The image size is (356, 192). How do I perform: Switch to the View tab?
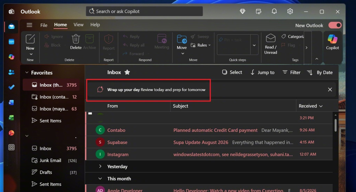tap(78, 25)
